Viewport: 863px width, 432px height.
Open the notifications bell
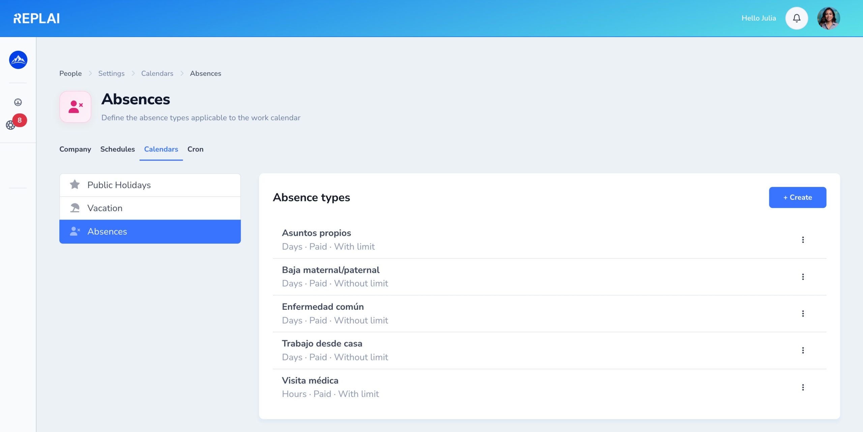(x=797, y=18)
